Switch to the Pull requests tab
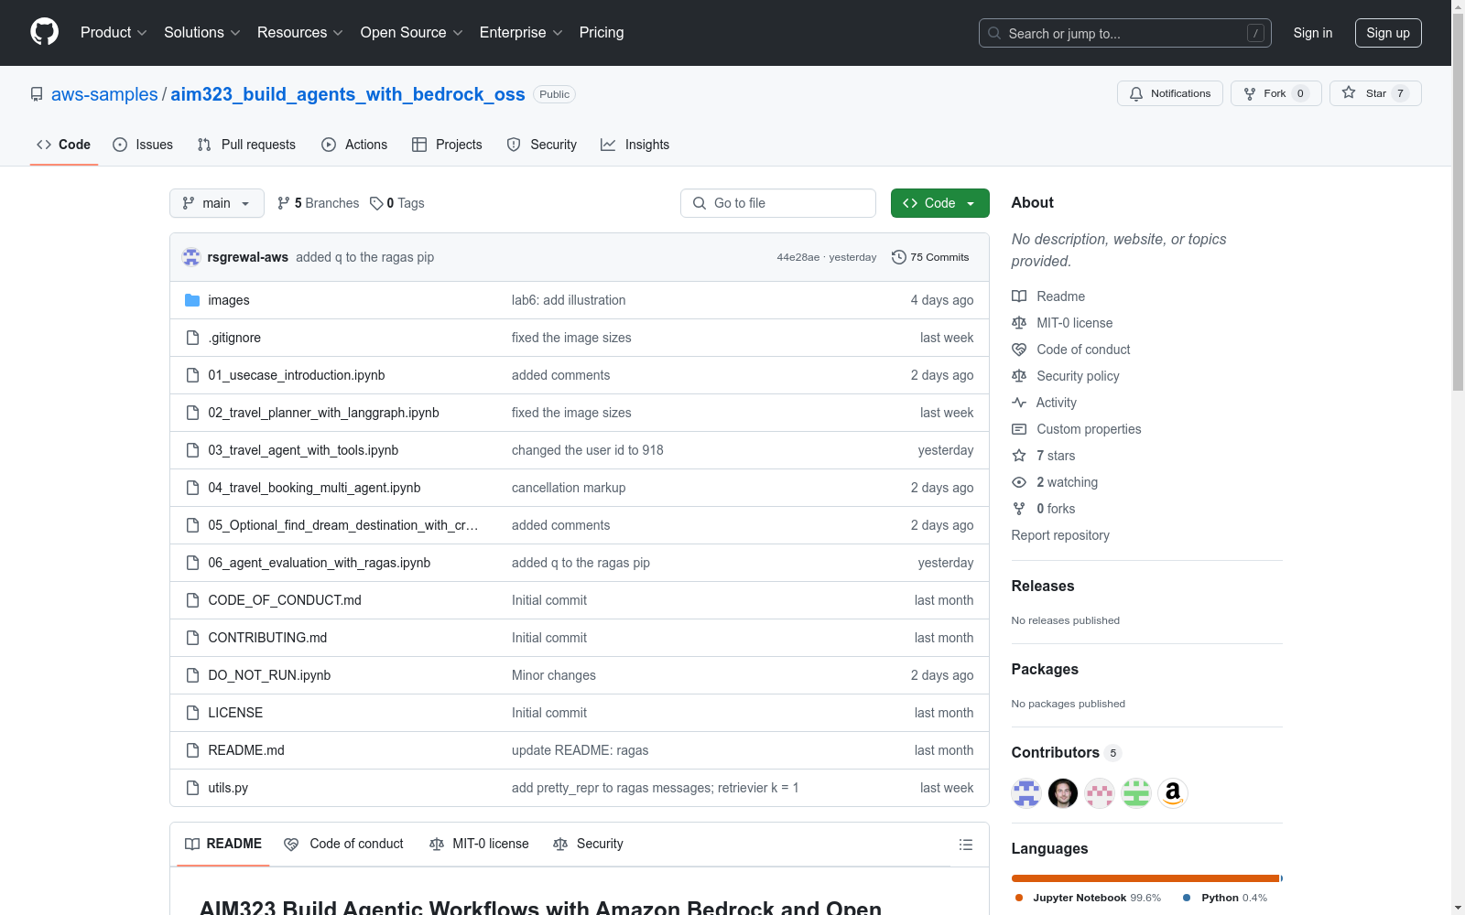The height and width of the screenshot is (915, 1465). coord(246,145)
